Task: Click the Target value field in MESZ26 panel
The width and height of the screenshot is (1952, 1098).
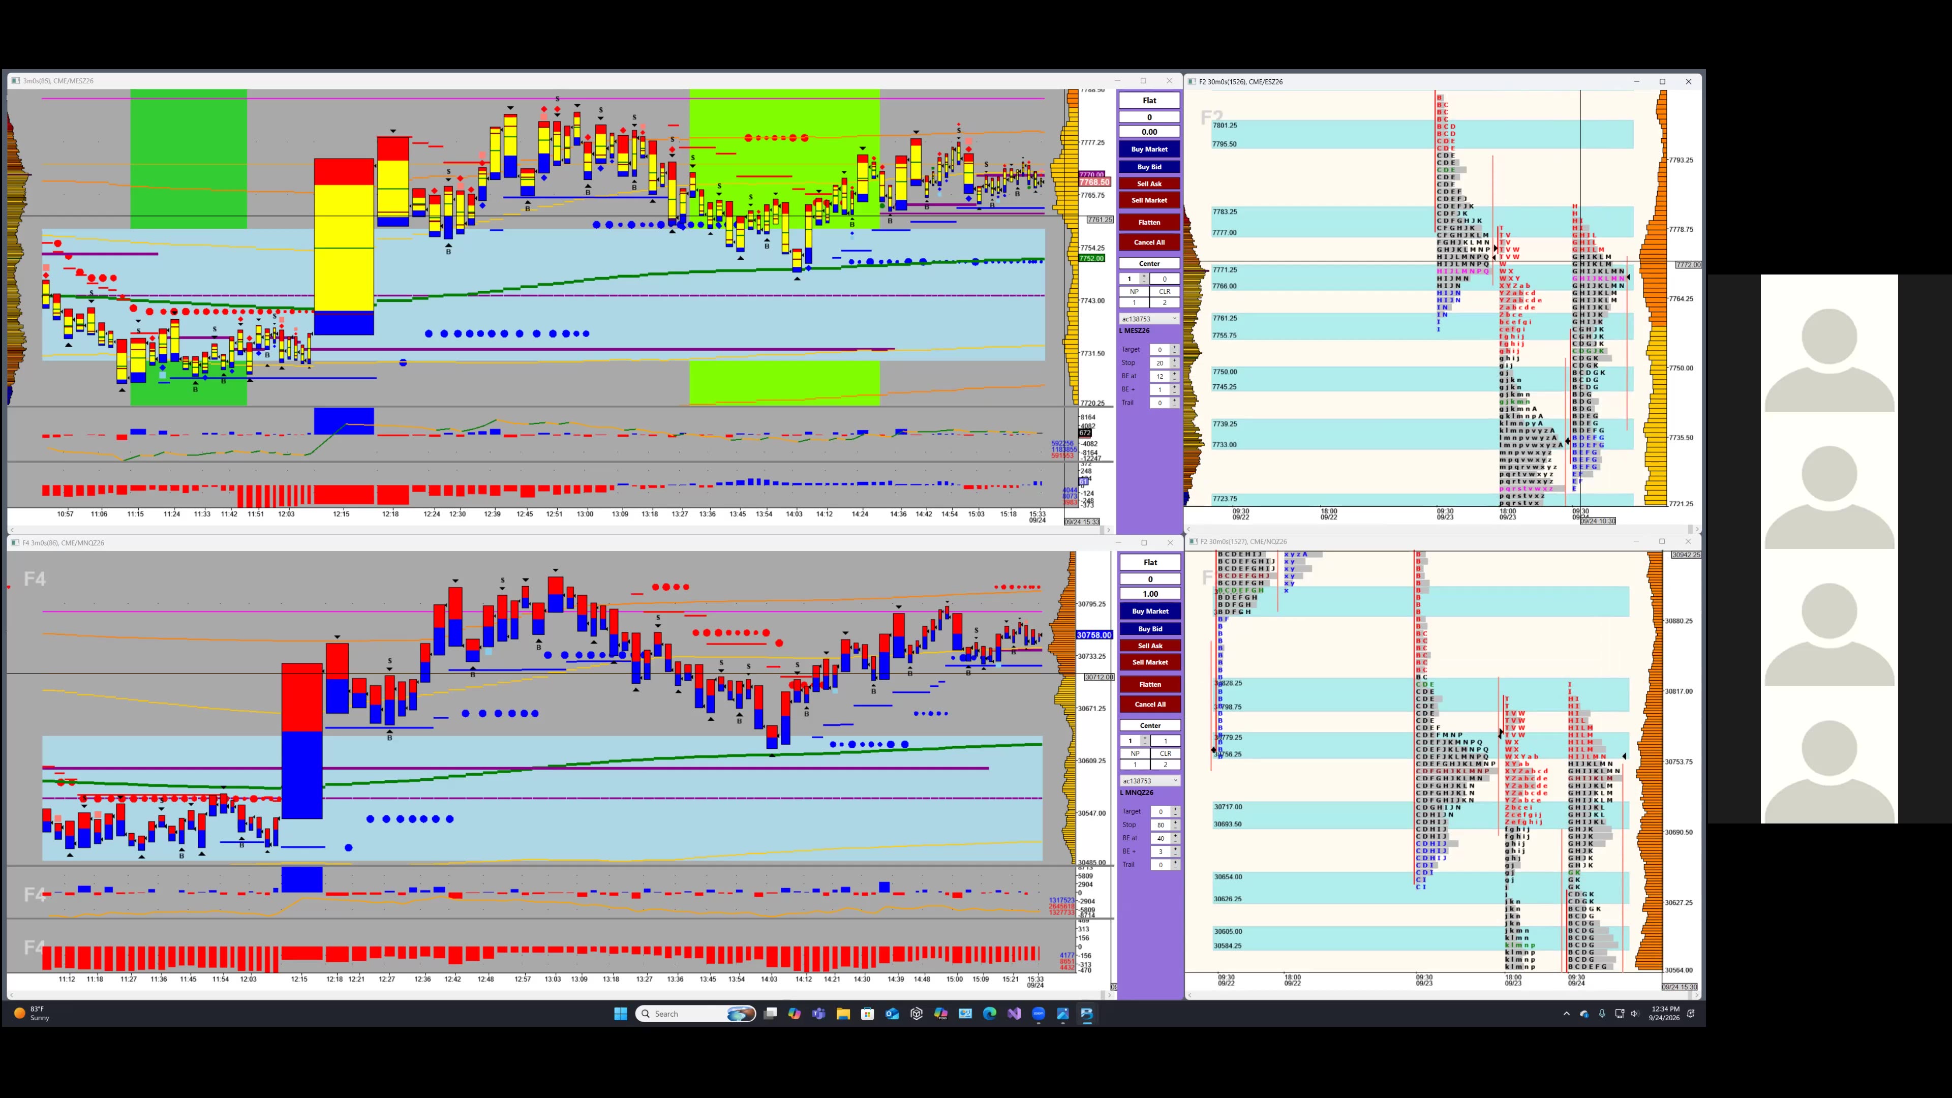Action: [x=1160, y=350]
